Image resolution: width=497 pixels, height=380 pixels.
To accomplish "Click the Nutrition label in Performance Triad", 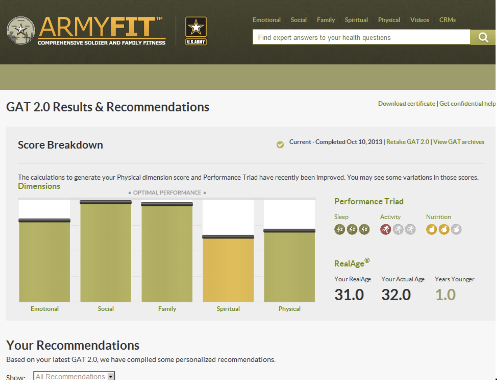I will click(439, 217).
